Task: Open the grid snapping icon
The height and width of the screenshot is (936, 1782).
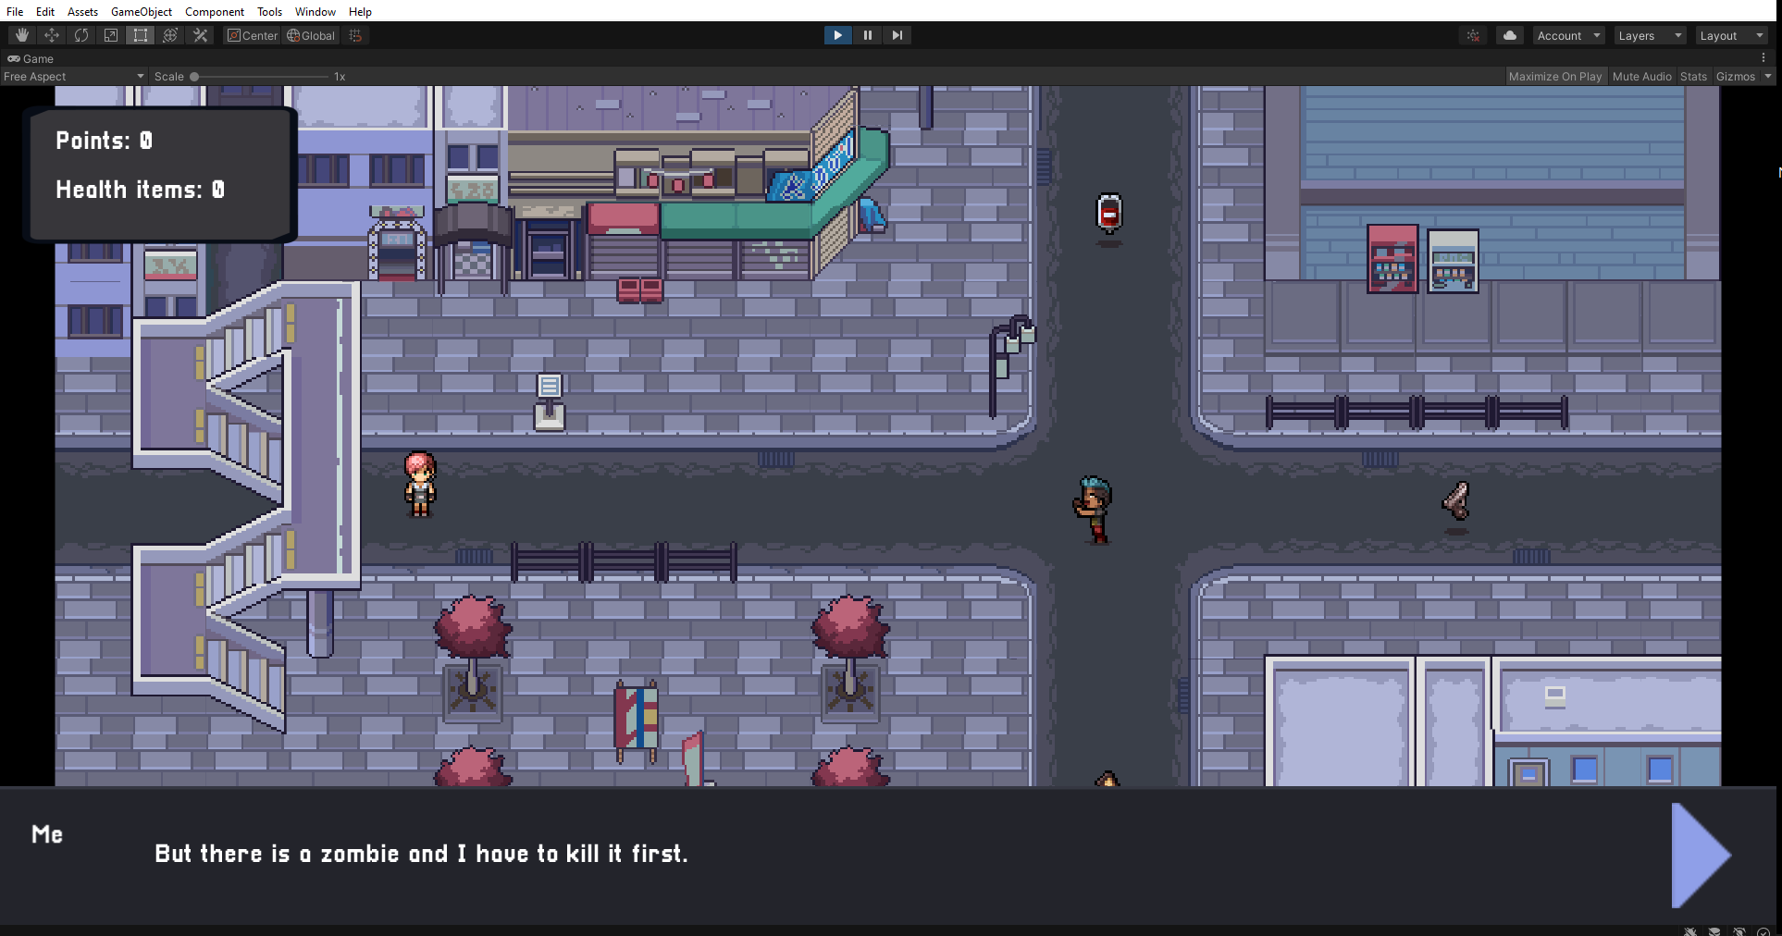Action: coord(355,35)
